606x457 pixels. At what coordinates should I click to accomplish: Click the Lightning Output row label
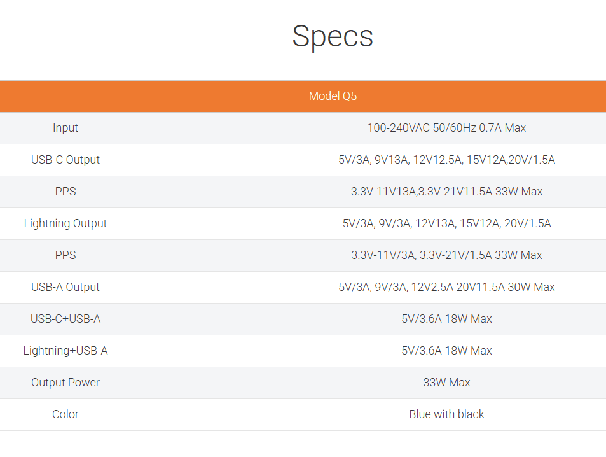(x=65, y=223)
